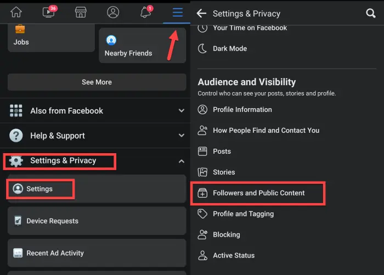Tap the See More button

pos(97,82)
